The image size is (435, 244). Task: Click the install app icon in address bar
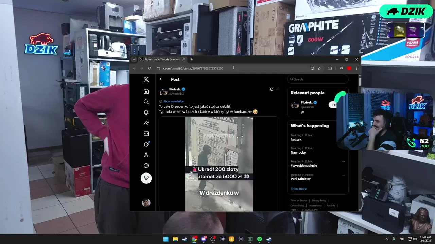pyautogui.click(x=312, y=68)
